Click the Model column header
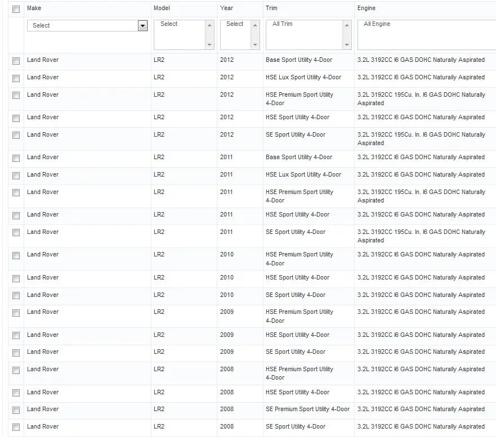This screenshot has width=496, height=437. tap(162, 8)
